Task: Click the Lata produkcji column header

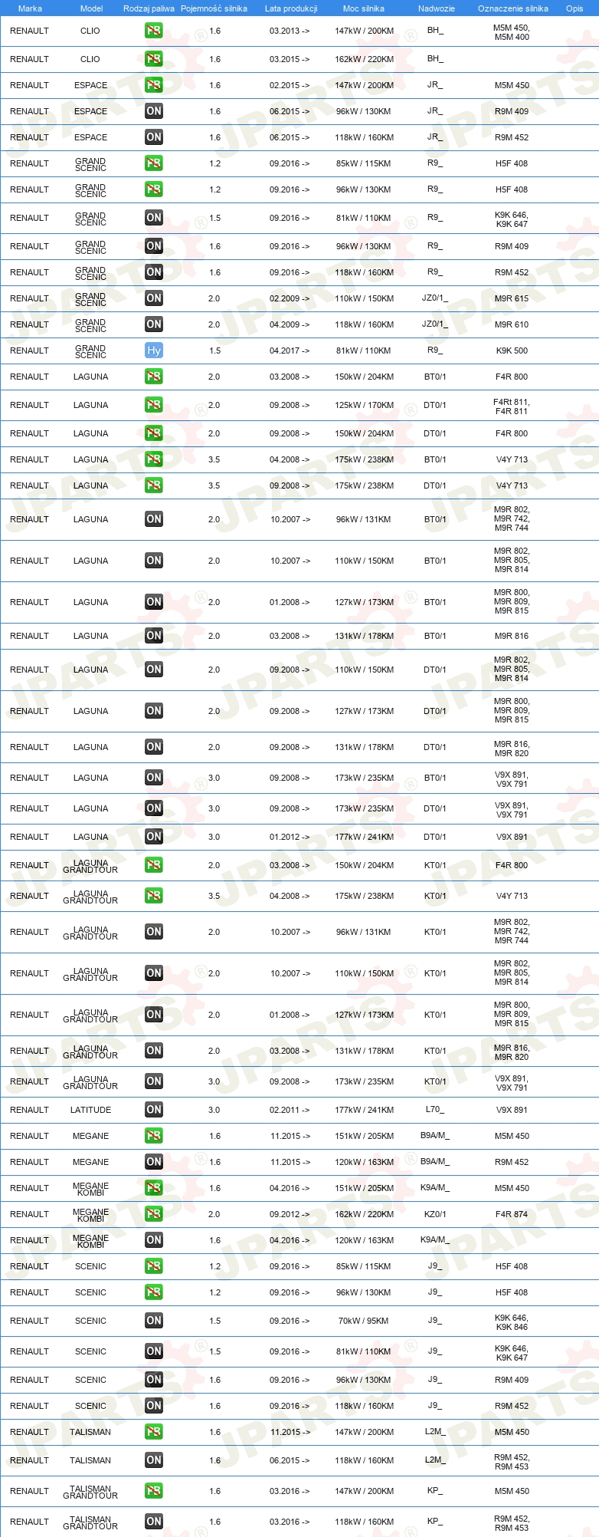Action: pyautogui.click(x=291, y=8)
